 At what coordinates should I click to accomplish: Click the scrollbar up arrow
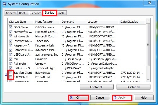click(148, 21)
